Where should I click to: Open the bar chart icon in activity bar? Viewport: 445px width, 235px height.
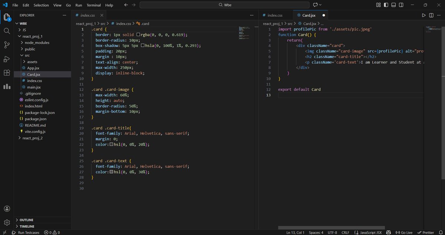pos(7,86)
